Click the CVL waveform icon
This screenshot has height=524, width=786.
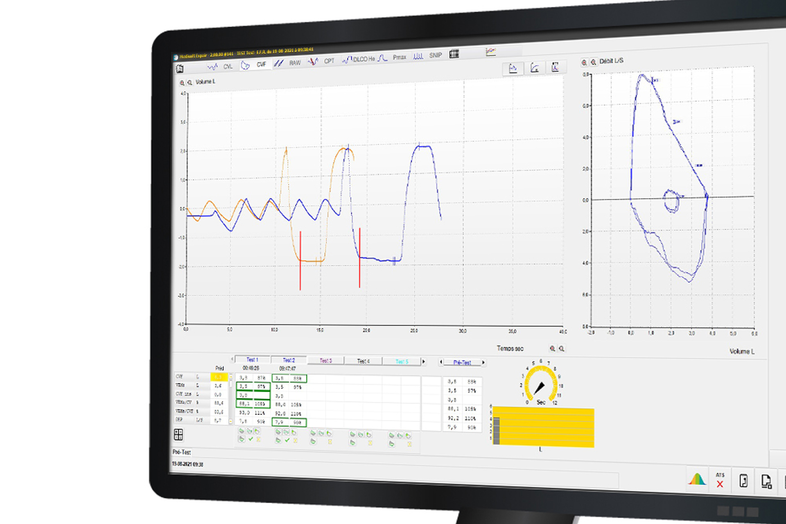pyautogui.click(x=212, y=66)
